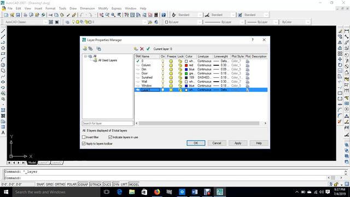Viewport: 350px width, 197px height.
Task: Uncheck Indicate layers in use
Action: pyautogui.click(x=110, y=137)
